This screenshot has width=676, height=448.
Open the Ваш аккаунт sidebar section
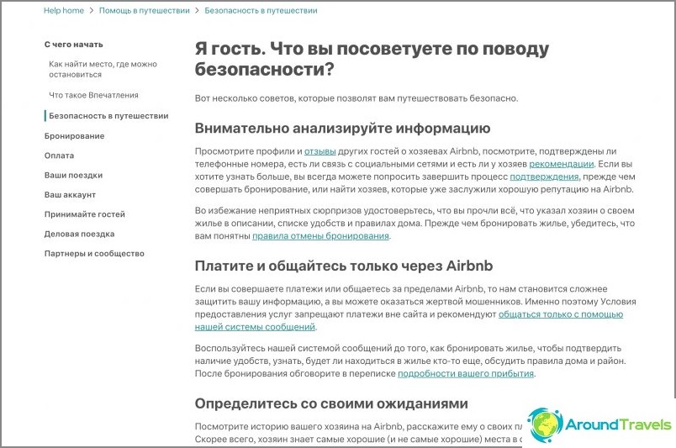(x=70, y=195)
